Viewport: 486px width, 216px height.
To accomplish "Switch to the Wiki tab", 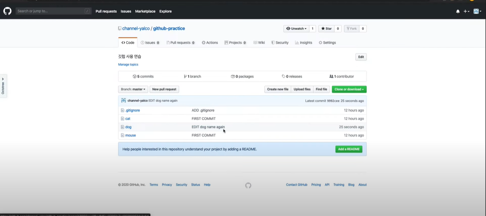I will click(259, 43).
